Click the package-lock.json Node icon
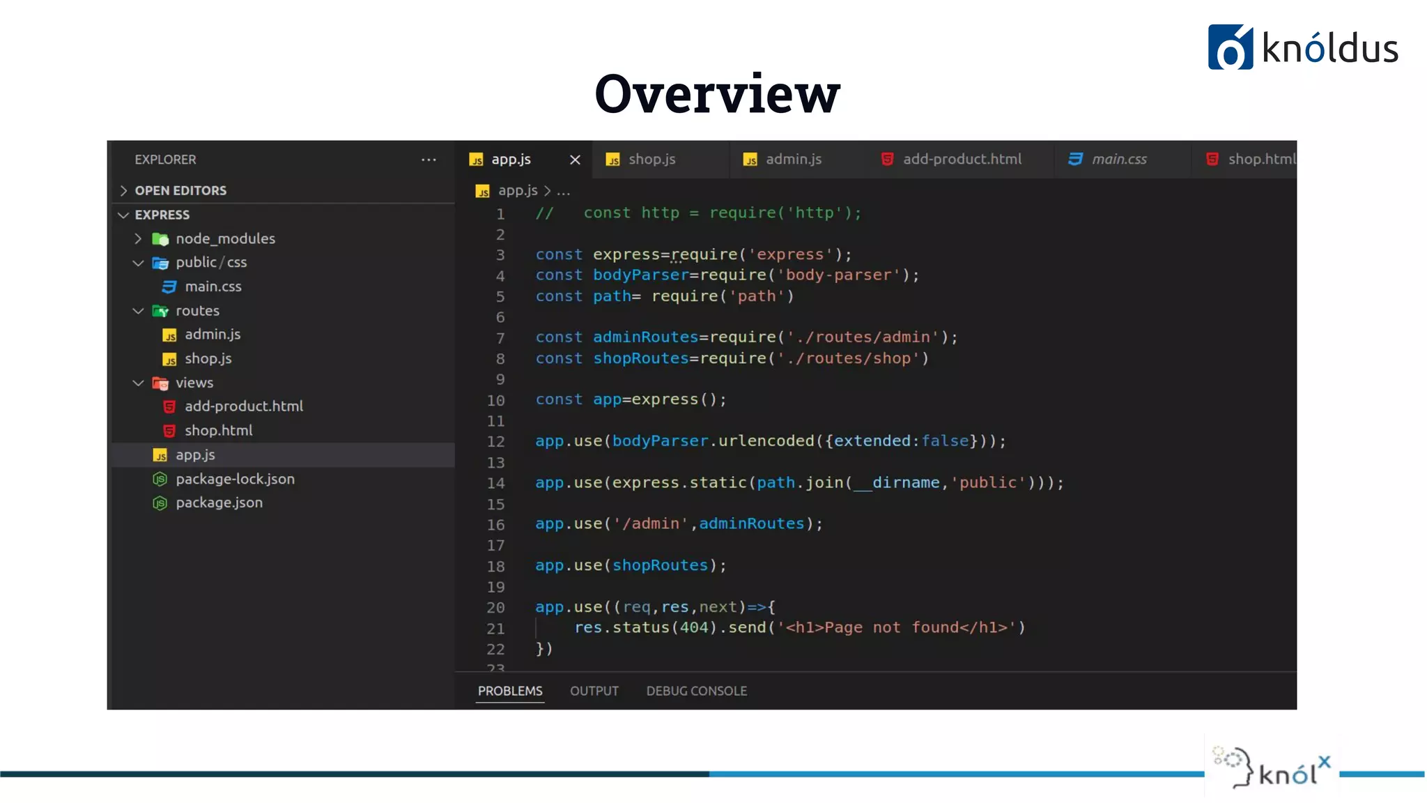 [x=160, y=479]
